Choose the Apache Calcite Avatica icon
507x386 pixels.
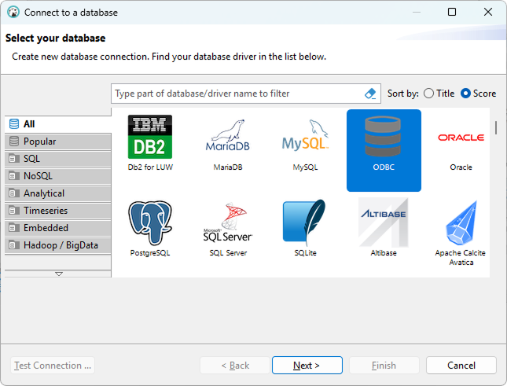coord(461,223)
